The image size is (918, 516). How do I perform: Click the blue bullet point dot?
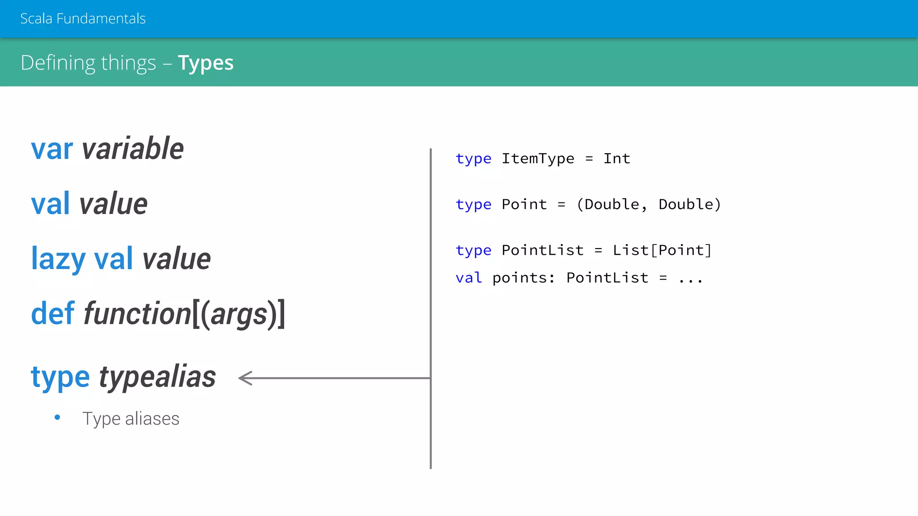[57, 417]
